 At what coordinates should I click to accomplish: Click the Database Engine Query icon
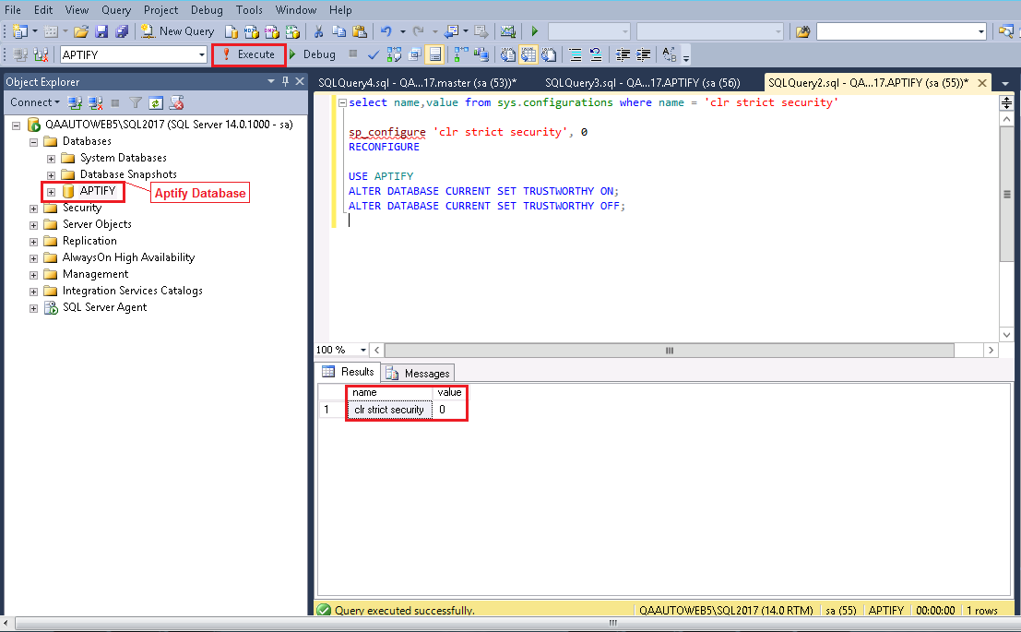(x=232, y=31)
